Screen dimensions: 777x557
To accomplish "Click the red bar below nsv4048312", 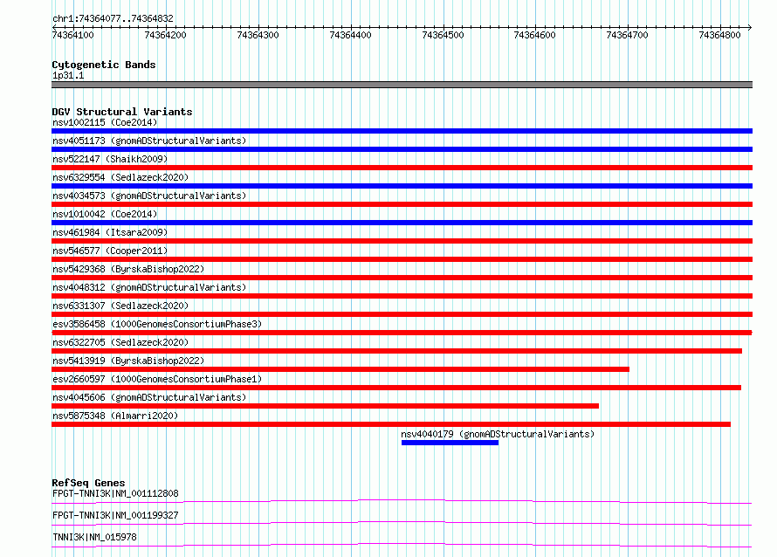I will (402, 296).
